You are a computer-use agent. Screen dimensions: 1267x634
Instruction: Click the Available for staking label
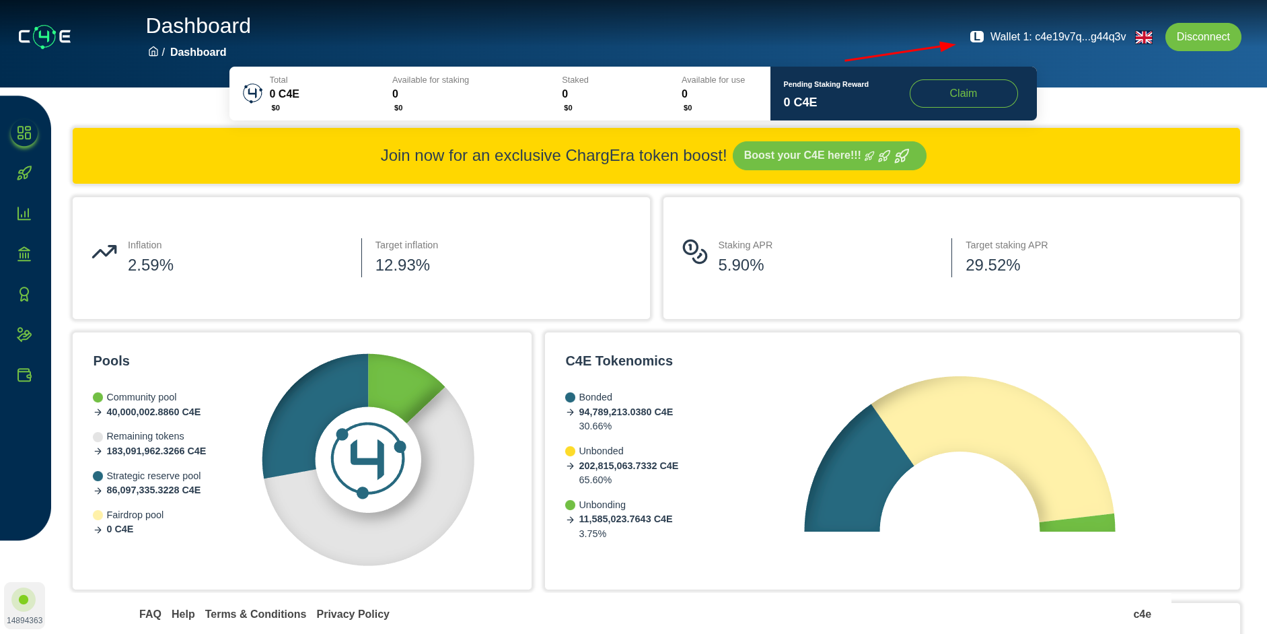(431, 80)
